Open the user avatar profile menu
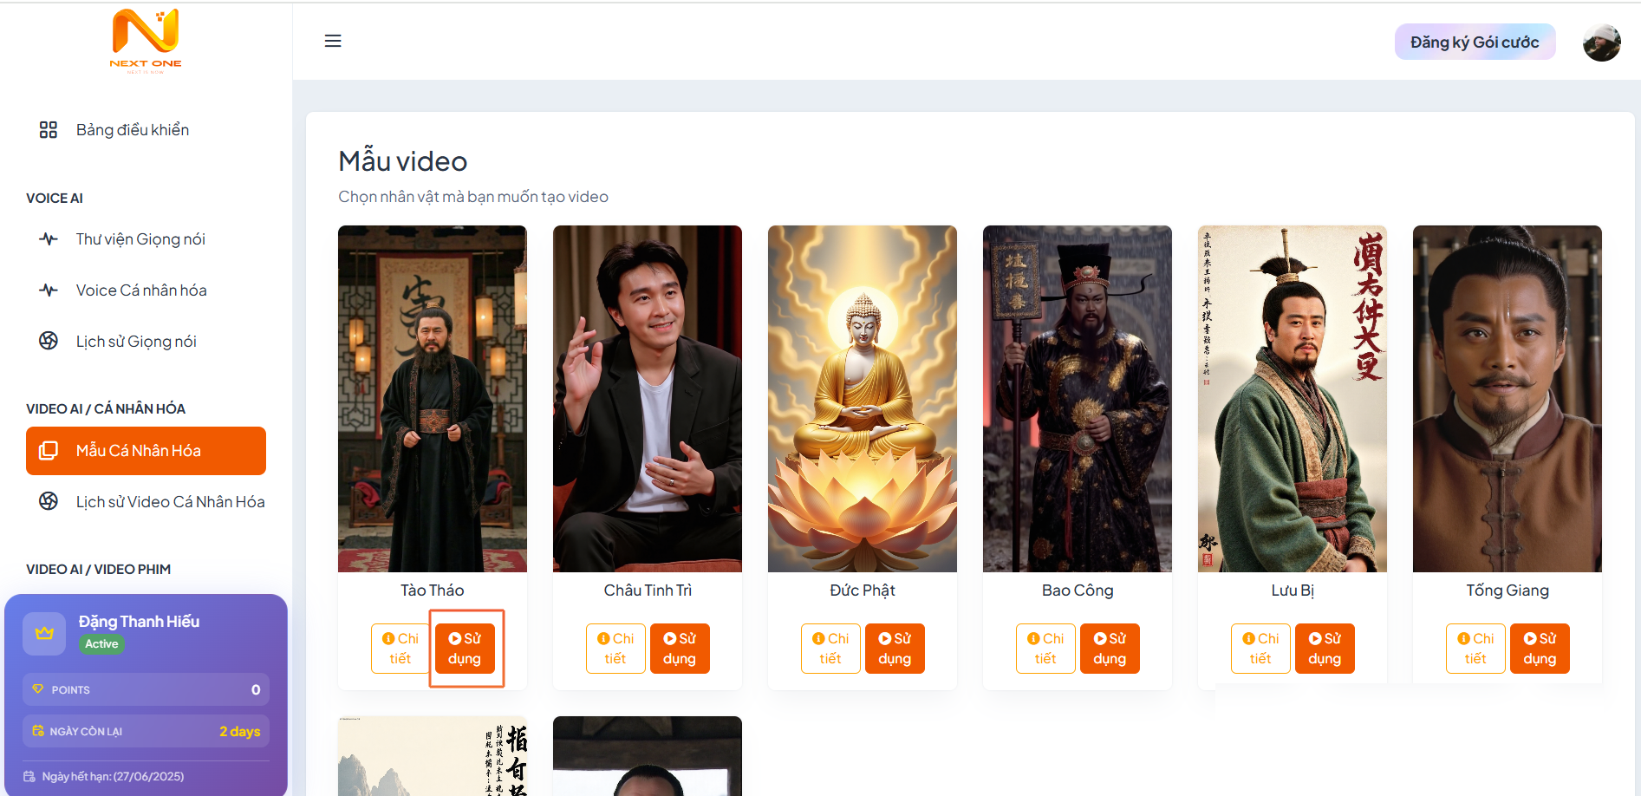Screen dimensions: 1641x796 pyautogui.click(x=1601, y=42)
